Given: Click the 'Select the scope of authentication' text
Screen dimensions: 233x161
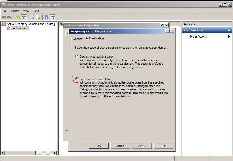Looking at the screenshot, I should [121, 48].
